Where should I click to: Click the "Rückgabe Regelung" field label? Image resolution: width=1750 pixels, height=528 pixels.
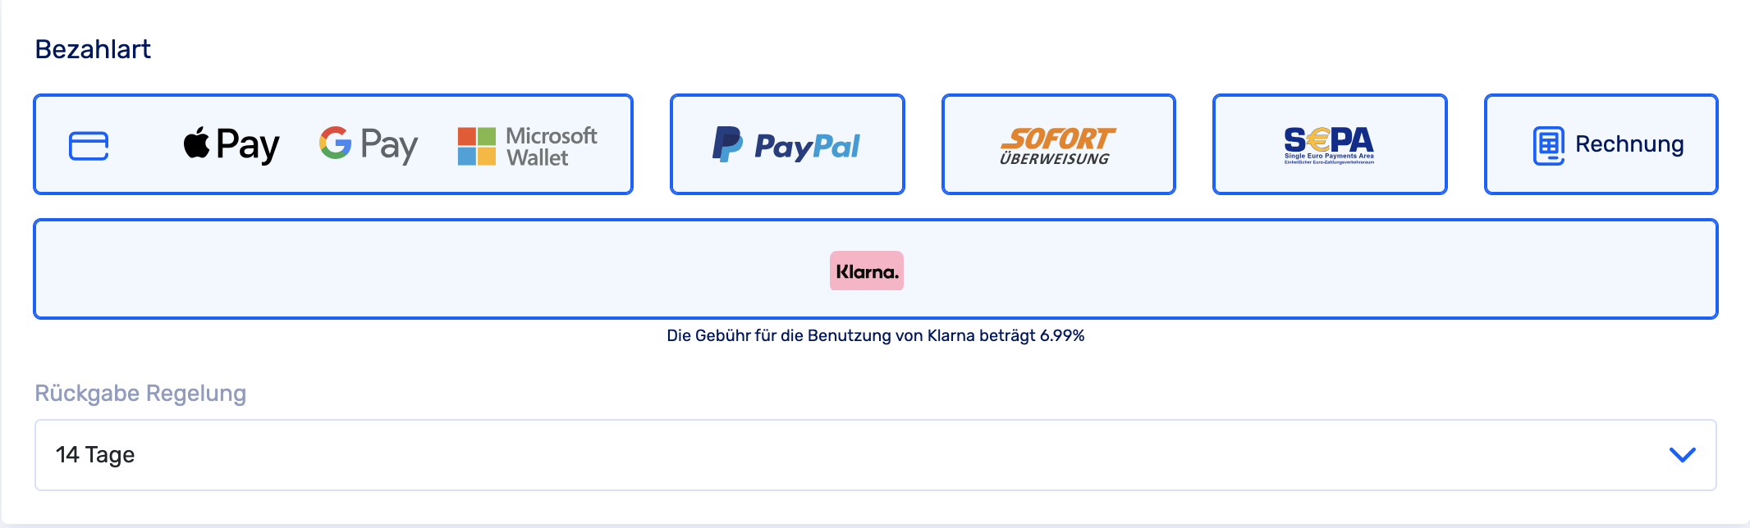pyautogui.click(x=140, y=394)
